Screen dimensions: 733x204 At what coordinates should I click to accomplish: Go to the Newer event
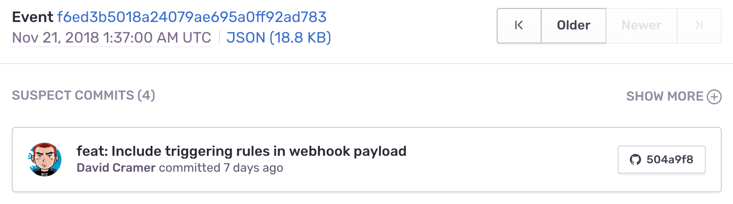click(642, 26)
